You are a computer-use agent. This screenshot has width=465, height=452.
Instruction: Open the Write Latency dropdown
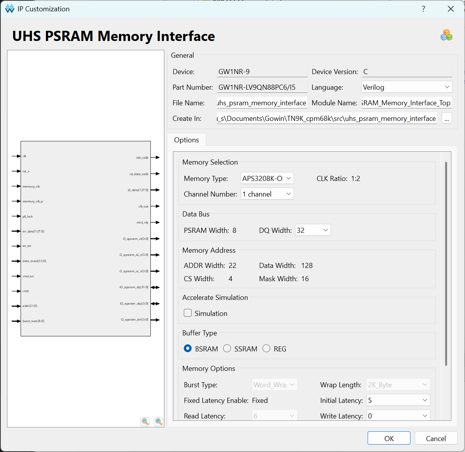click(398, 415)
